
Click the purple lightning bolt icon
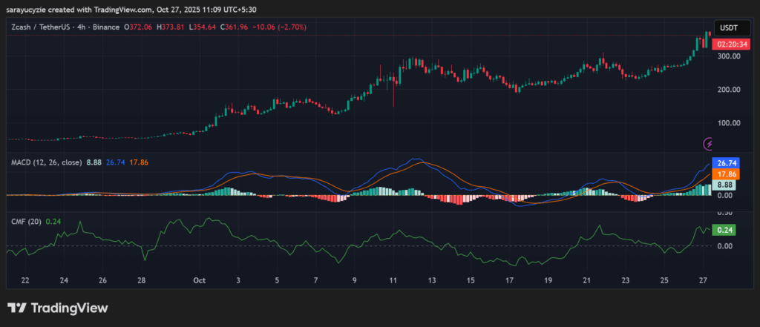pos(709,143)
